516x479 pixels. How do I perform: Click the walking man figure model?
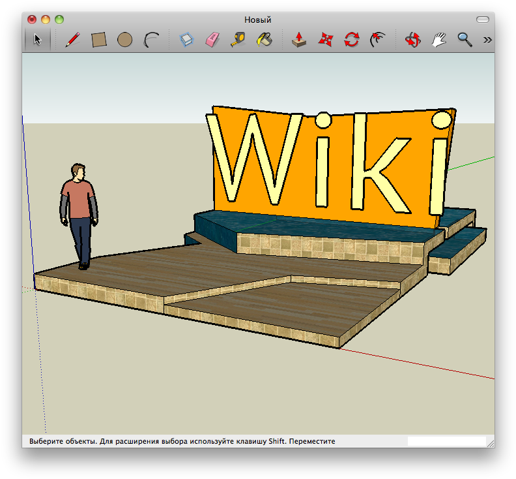[x=79, y=216]
